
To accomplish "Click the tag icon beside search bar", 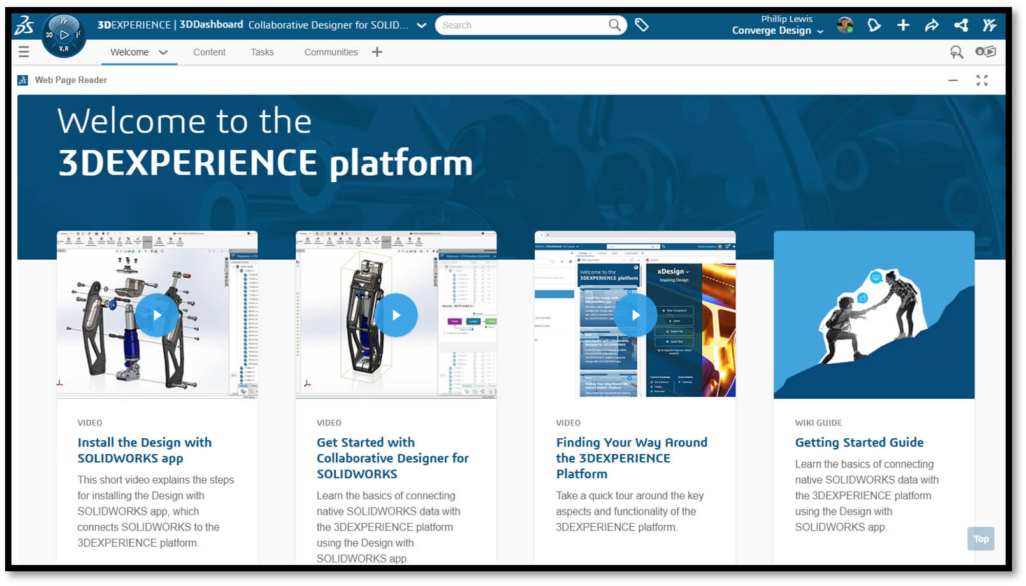I will pyautogui.click(x=642, y=25).
